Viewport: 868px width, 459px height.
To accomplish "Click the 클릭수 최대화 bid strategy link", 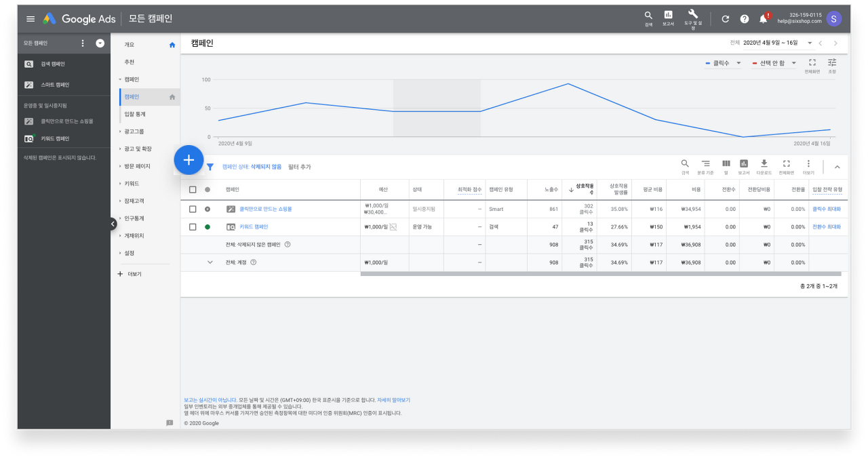I will pos(827,209).
